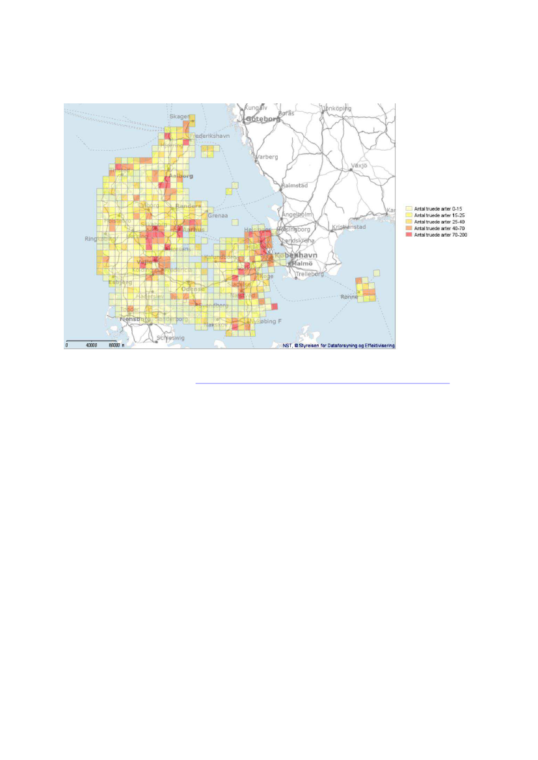This screenshot has height=760, width=538.
Task: Click the Kungälv city label
Action: click(256, 108)
